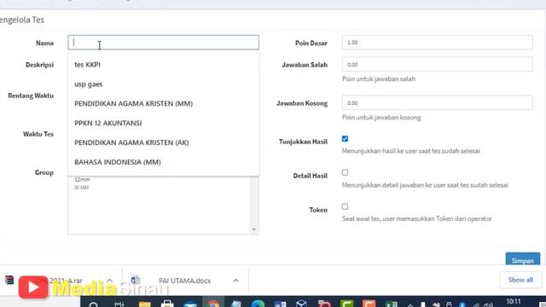Show hidden system tray icons
Viewport: 546px width, 307px height.
(x=410, y=305)
